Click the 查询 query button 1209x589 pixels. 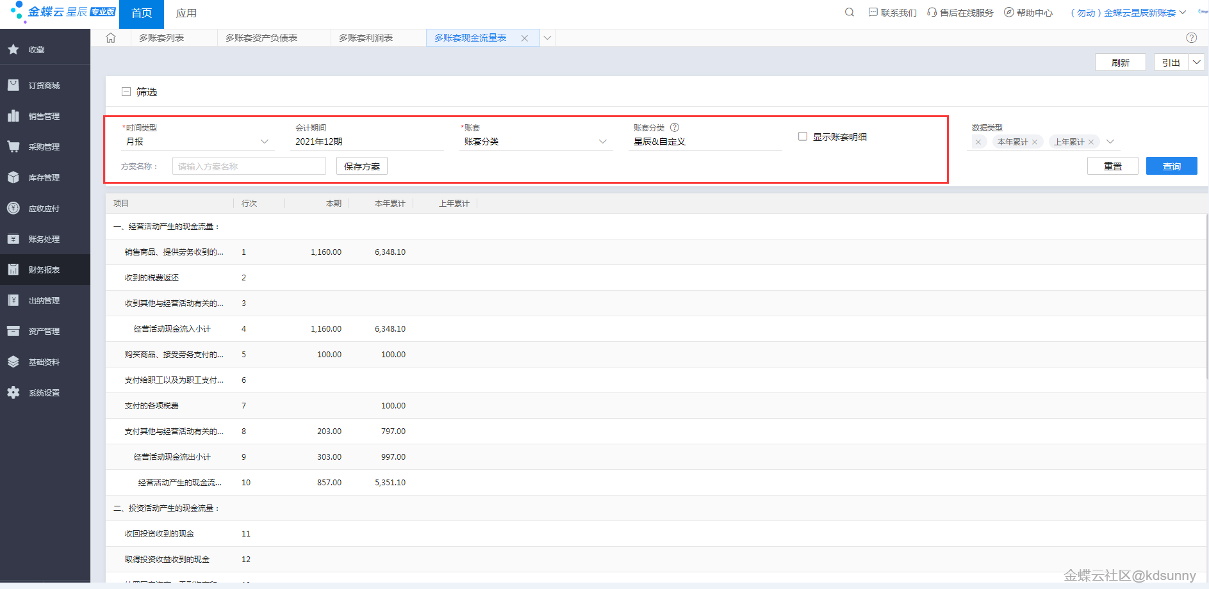pyautogui.click(x=1171, y=166)
